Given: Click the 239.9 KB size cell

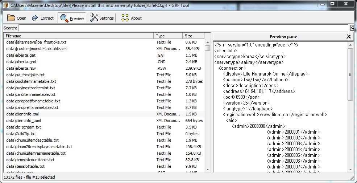Looking at the screenshot, I should [193, 68].
